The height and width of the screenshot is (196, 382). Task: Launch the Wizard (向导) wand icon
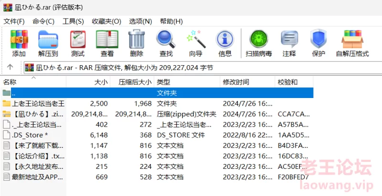[196, 39]
